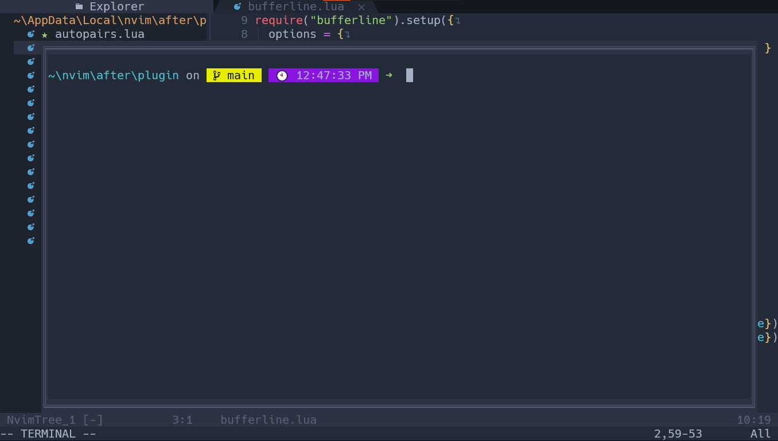The width and height of the screenshot is (778, 441).
Task: Click the clock icon in terminal prompt
Action: 282,75
